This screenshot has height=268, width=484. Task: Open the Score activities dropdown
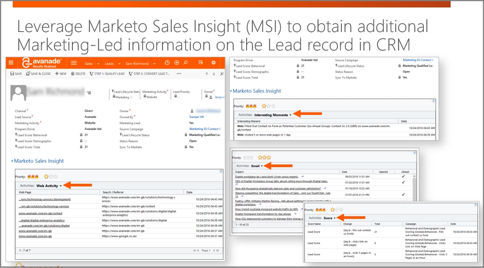[x=330, y=218]
